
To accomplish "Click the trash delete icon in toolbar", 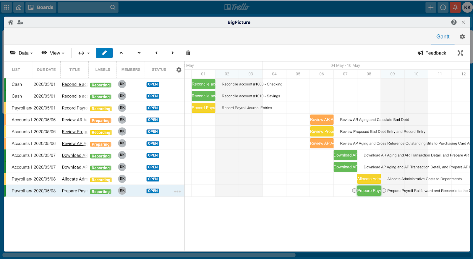I will [x=188, y=53].
